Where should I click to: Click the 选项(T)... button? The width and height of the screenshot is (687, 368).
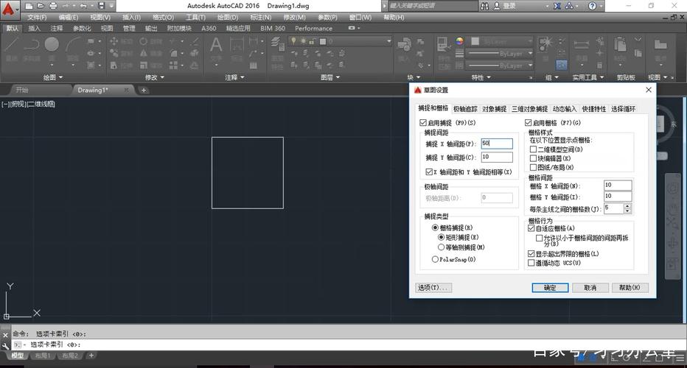coord(433,288)
